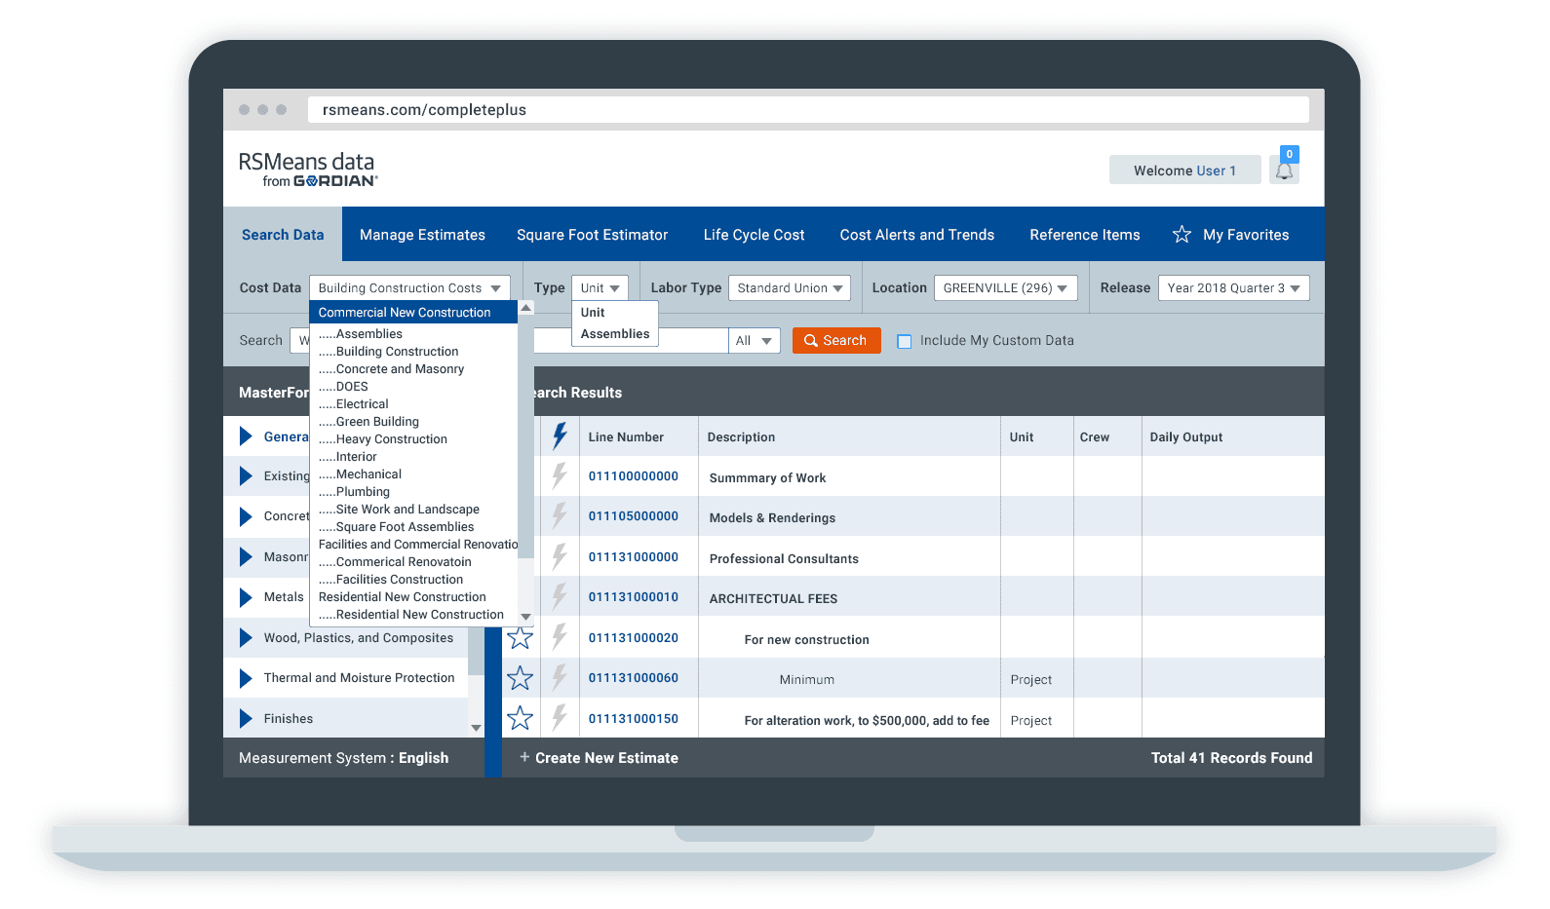Favorite line 011131000060 with its star
Image resolution: width=1550 pixels, height=909 pixels.
click(x=520, y=678)
